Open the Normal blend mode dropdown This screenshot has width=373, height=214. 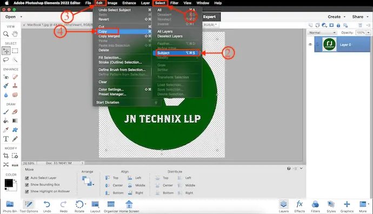pyautogui.click(x=323, y=32)
